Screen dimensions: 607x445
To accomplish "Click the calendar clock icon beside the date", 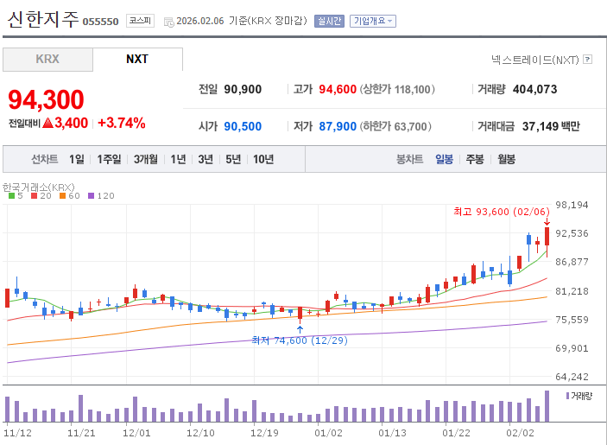I will coord(168,22).
